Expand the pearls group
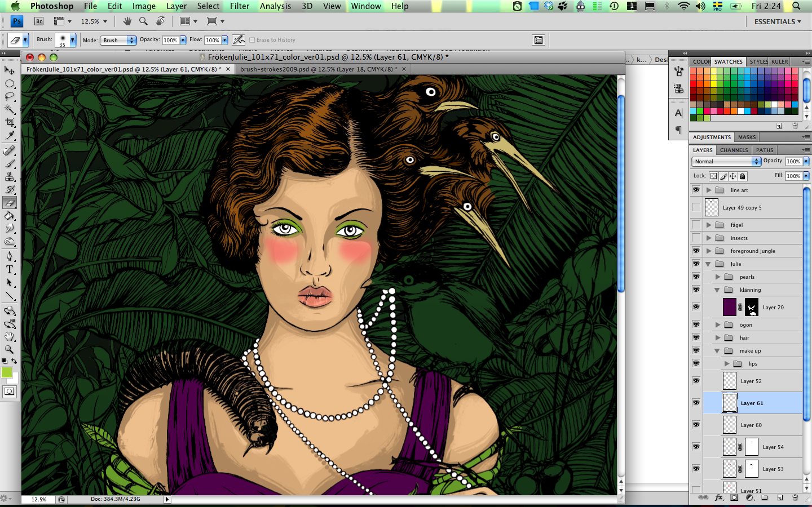 click(718, 277)
